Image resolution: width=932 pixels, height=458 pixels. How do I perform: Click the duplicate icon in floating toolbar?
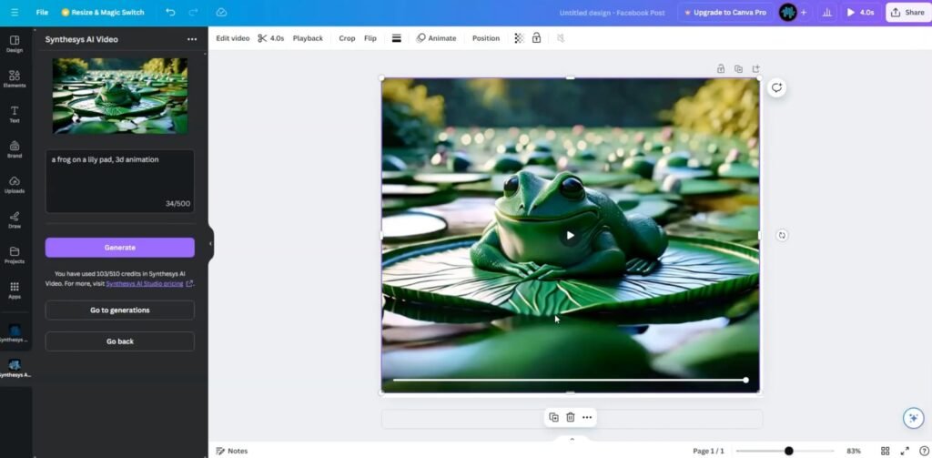point(553,417)
